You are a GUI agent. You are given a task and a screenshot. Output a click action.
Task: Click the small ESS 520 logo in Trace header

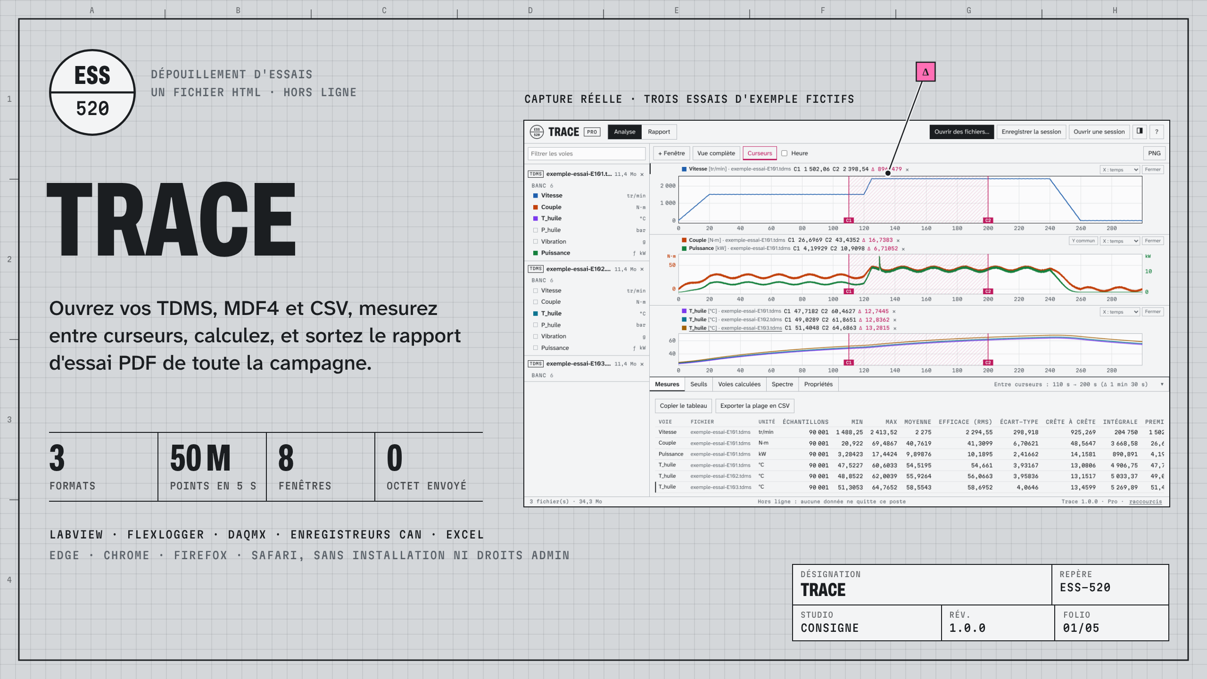(x=537, y=132)
